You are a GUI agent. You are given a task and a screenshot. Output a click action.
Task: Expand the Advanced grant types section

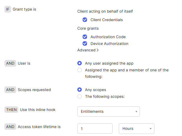(x=88, y=50)
